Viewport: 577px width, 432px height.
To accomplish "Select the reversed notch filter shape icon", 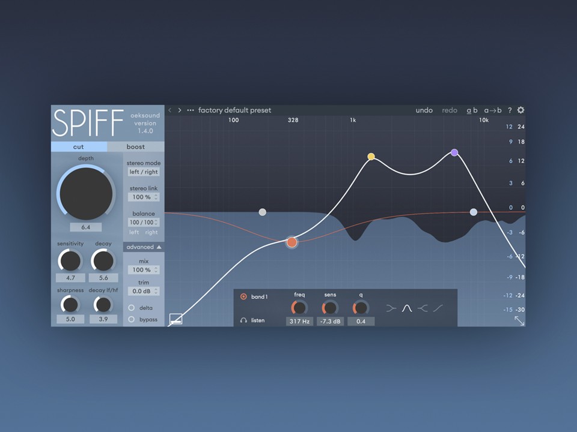I will 423,307.
